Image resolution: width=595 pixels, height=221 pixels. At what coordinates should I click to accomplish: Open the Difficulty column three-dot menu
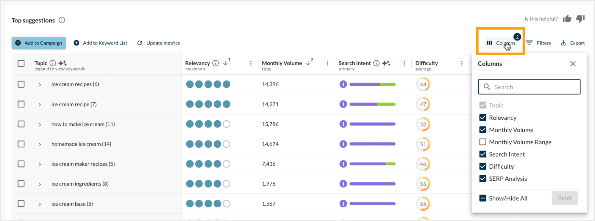tap(462, 63)
